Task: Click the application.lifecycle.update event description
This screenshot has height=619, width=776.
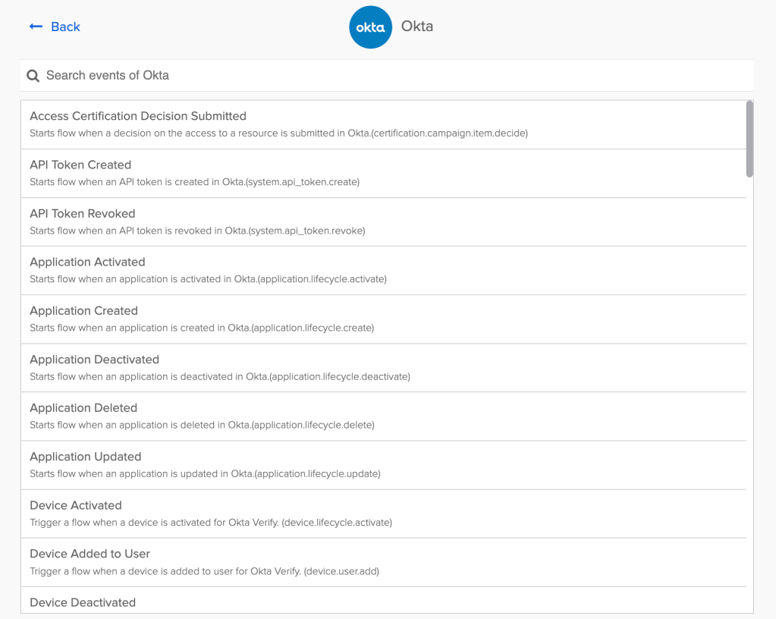Action: tap(205, 473)
